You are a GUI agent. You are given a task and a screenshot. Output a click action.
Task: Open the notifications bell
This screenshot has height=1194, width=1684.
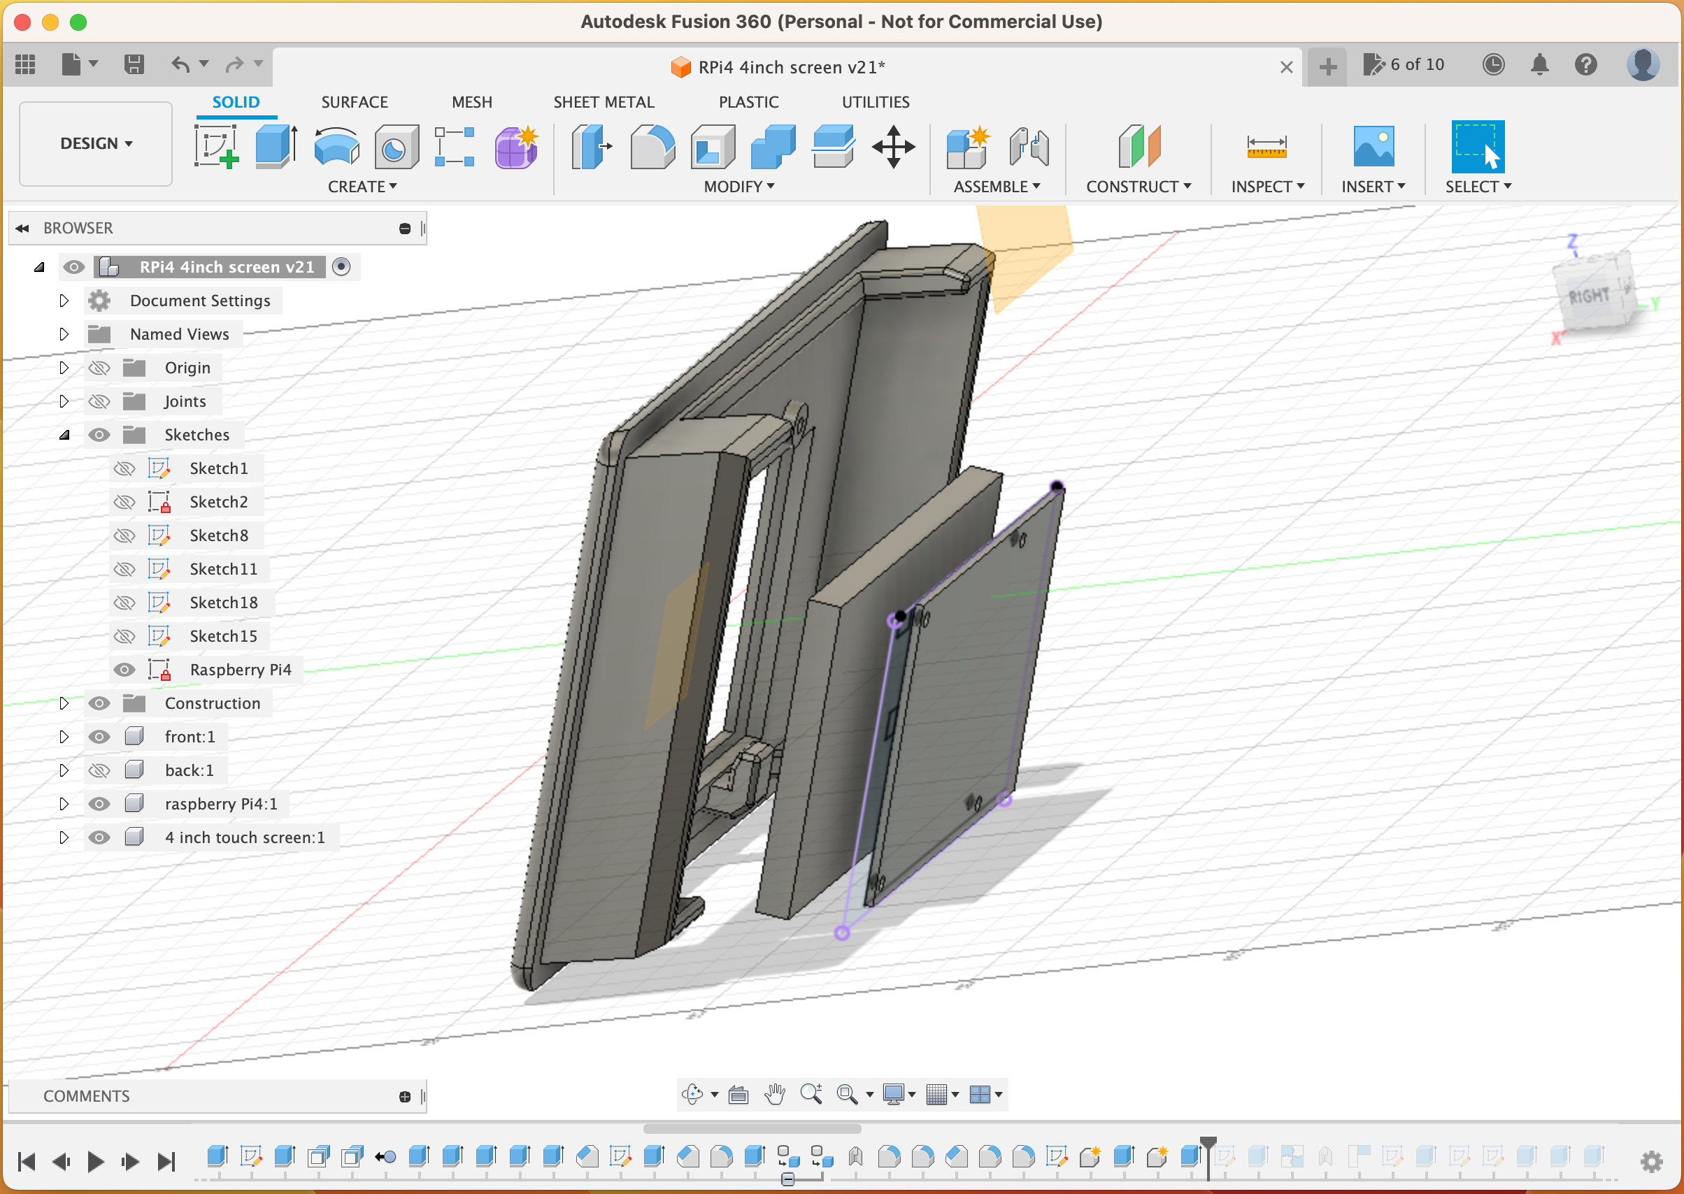tap(1539, 65)
